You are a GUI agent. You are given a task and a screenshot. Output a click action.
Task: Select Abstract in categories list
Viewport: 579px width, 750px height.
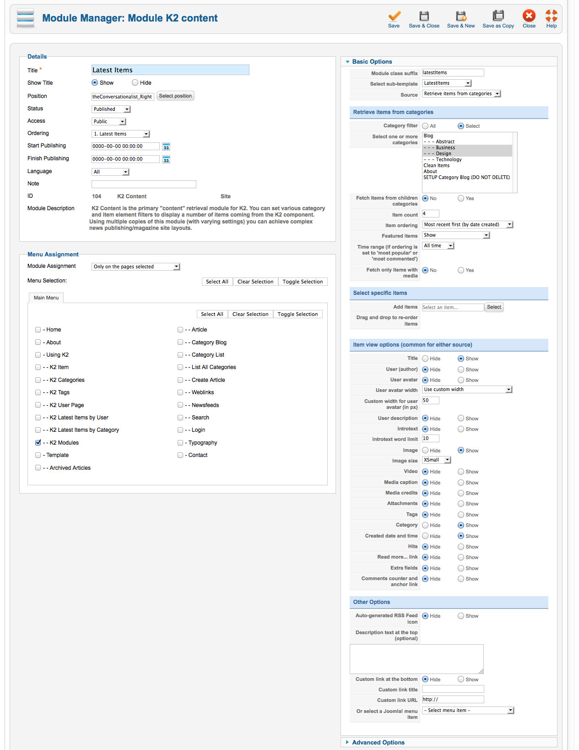pyautogui.click(x=467, y=141)
